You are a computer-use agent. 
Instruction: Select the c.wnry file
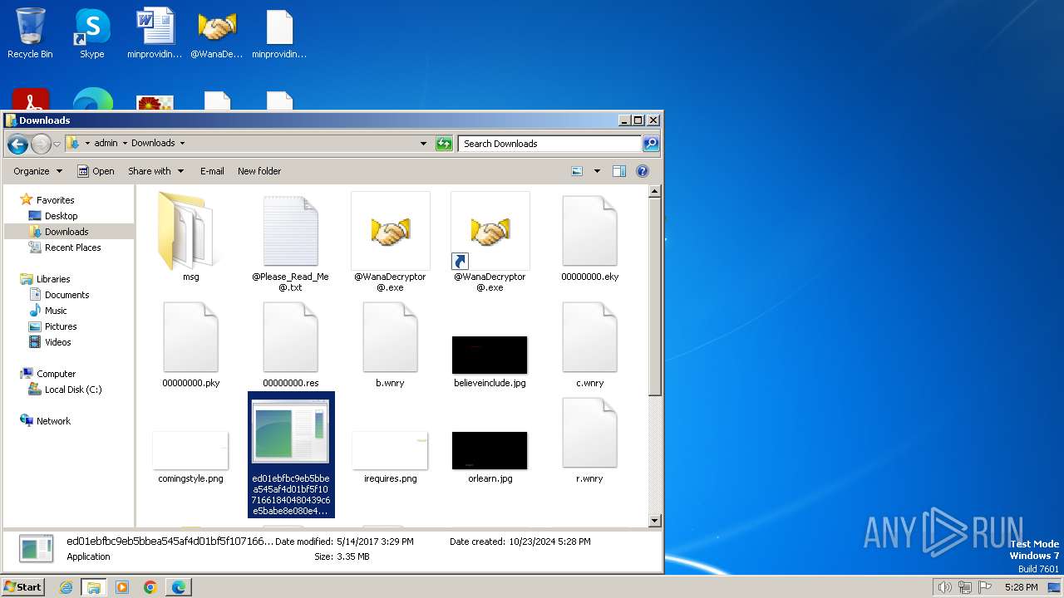click(589, 344)
